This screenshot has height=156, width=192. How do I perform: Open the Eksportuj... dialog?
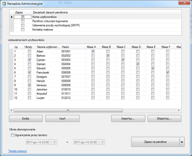coord(164,118)
